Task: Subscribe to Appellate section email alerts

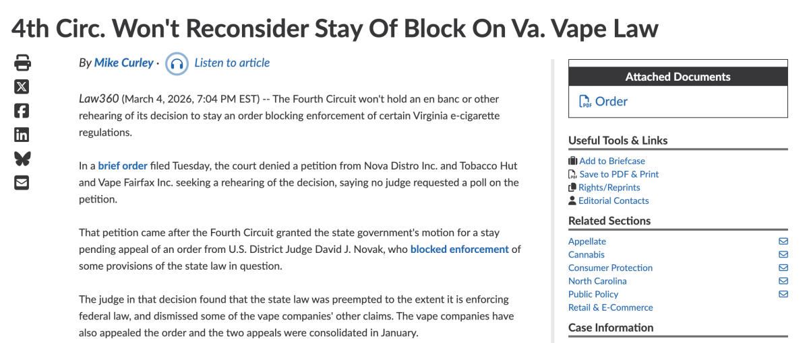Action: (x=783, y=241)
